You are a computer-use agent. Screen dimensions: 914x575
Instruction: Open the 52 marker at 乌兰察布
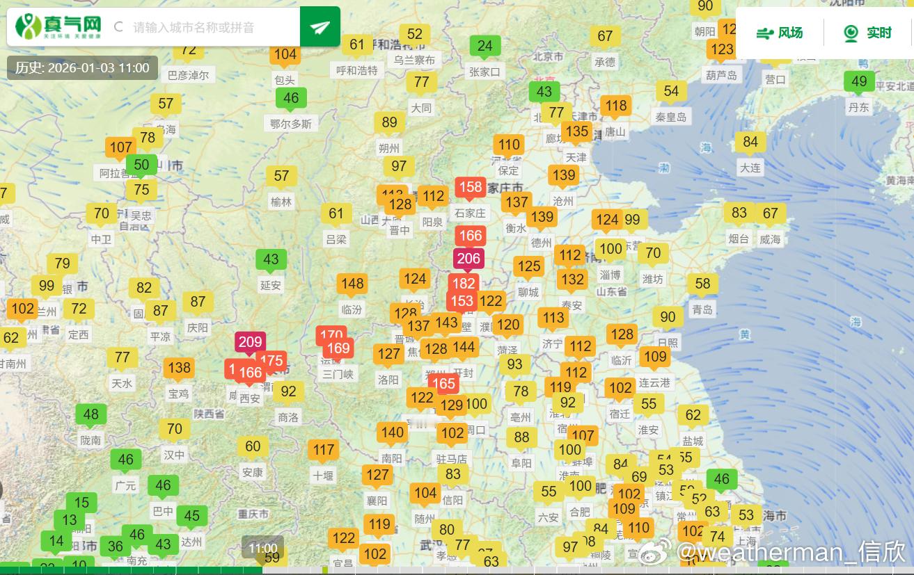[415, 35]
